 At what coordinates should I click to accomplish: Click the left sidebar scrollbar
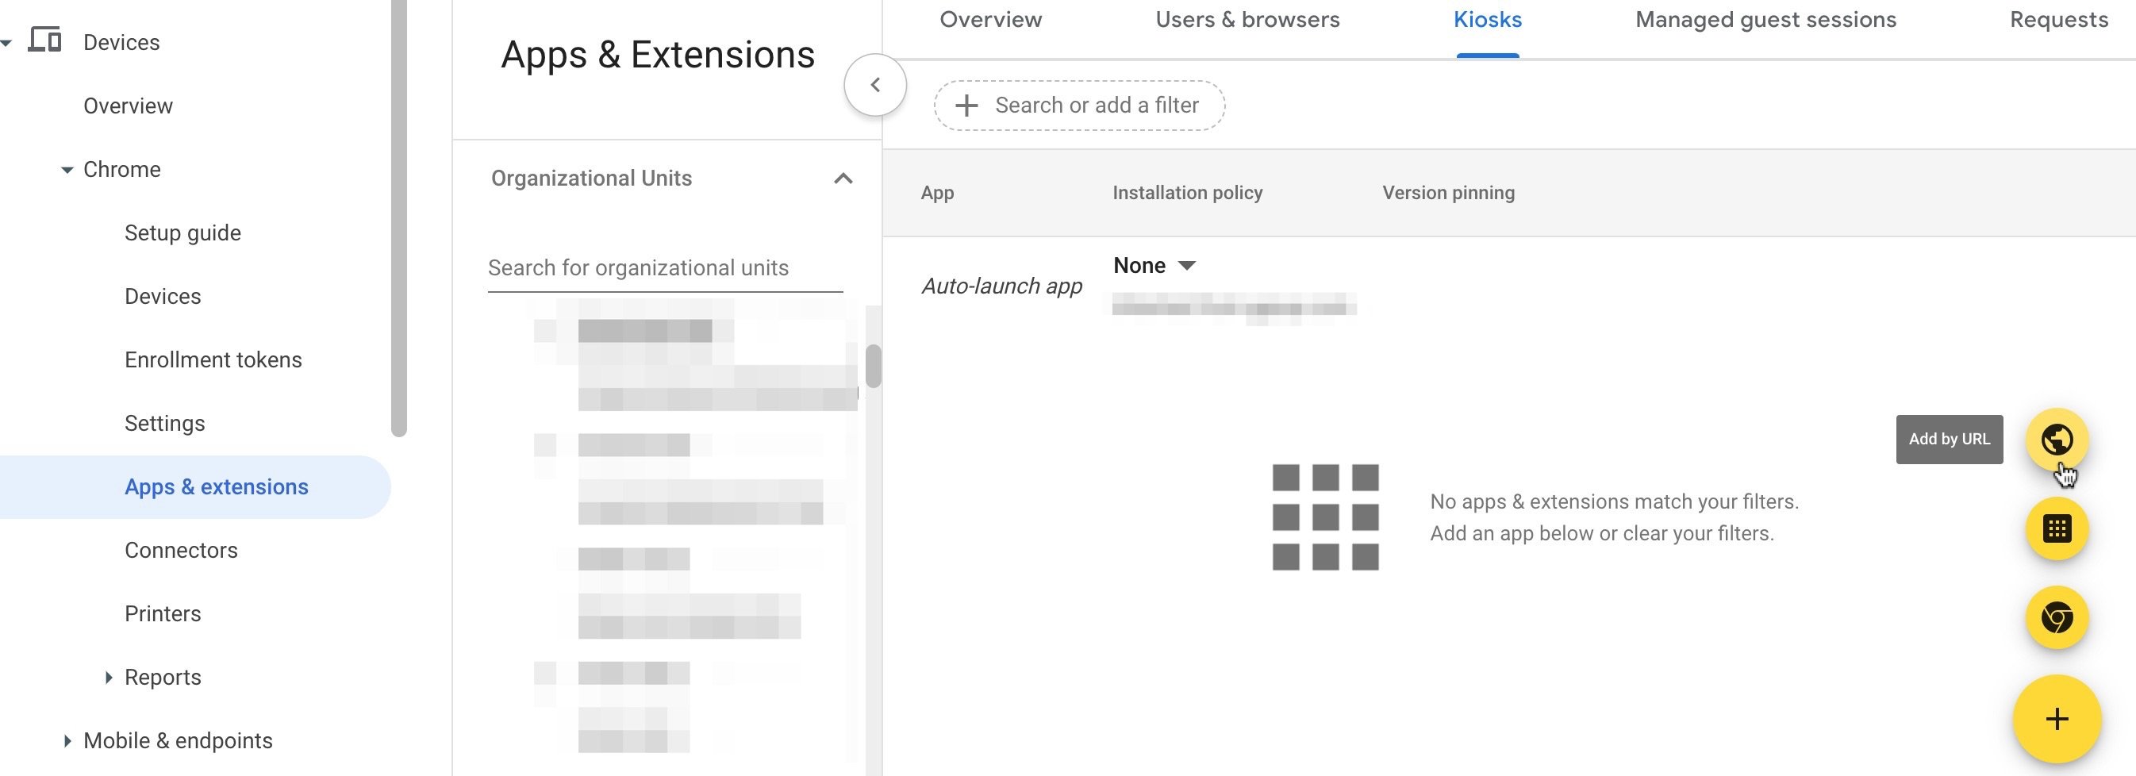(399, 217)
